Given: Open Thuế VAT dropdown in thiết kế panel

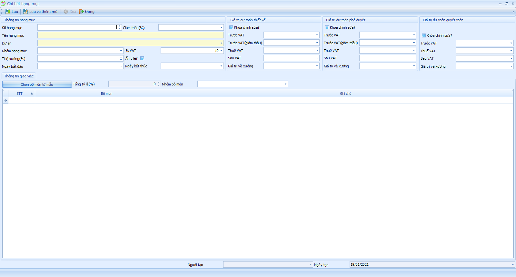Looking at the screenshot, I should pos(317,51).
